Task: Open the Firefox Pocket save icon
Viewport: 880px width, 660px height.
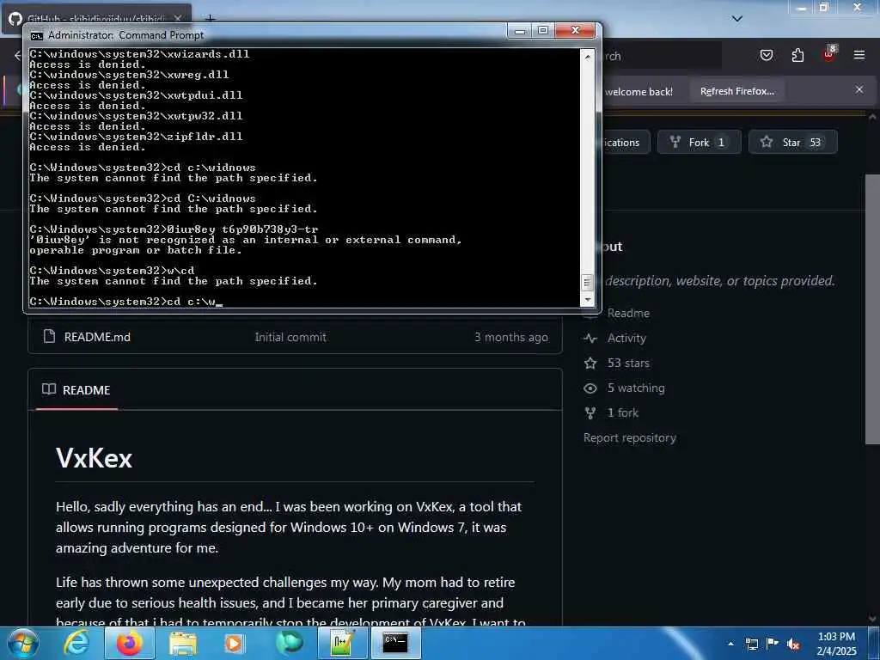Action: [766, 55]
